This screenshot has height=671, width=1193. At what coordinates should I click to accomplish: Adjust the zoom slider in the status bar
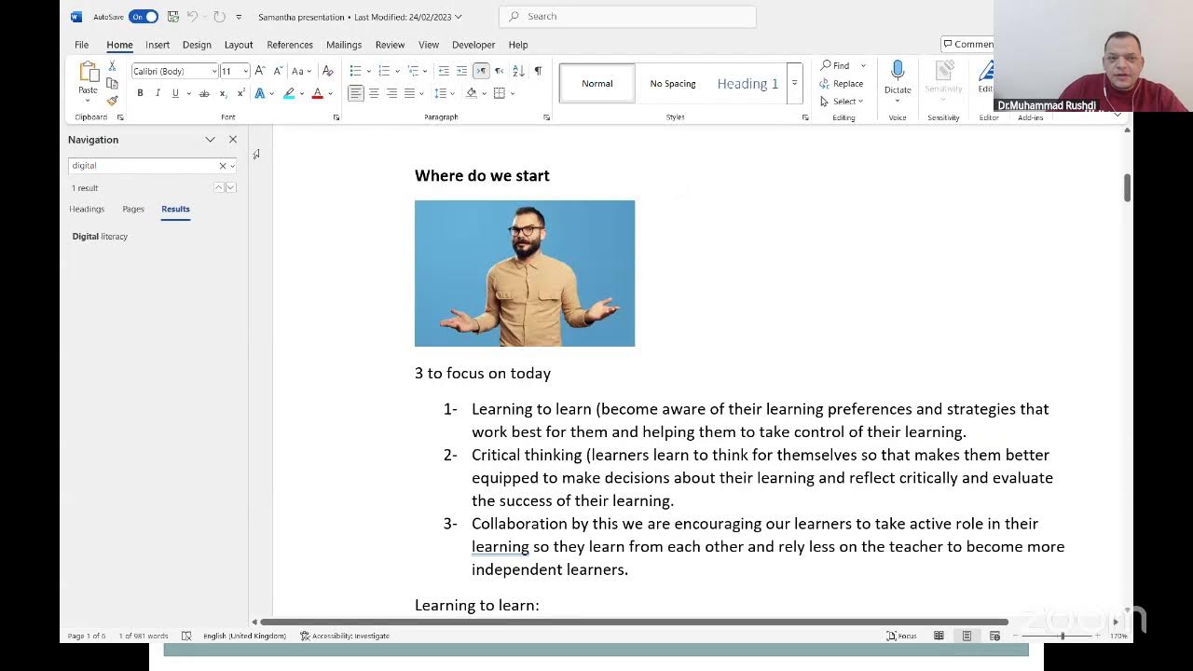(x=1062, y=636)
